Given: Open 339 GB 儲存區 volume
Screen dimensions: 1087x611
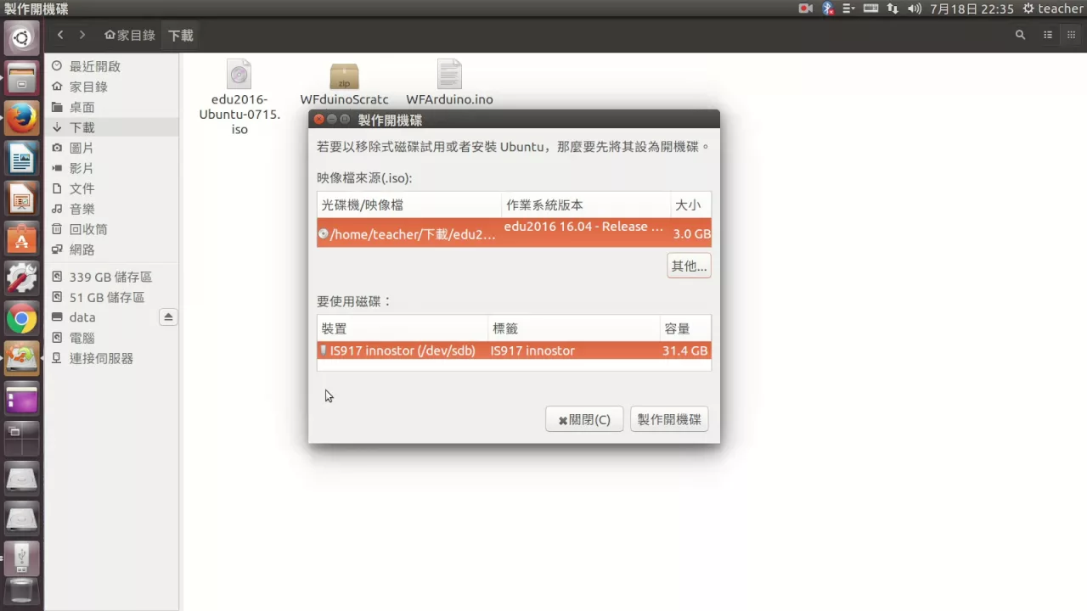Looking at the screenshot, I should pos(111,277).
